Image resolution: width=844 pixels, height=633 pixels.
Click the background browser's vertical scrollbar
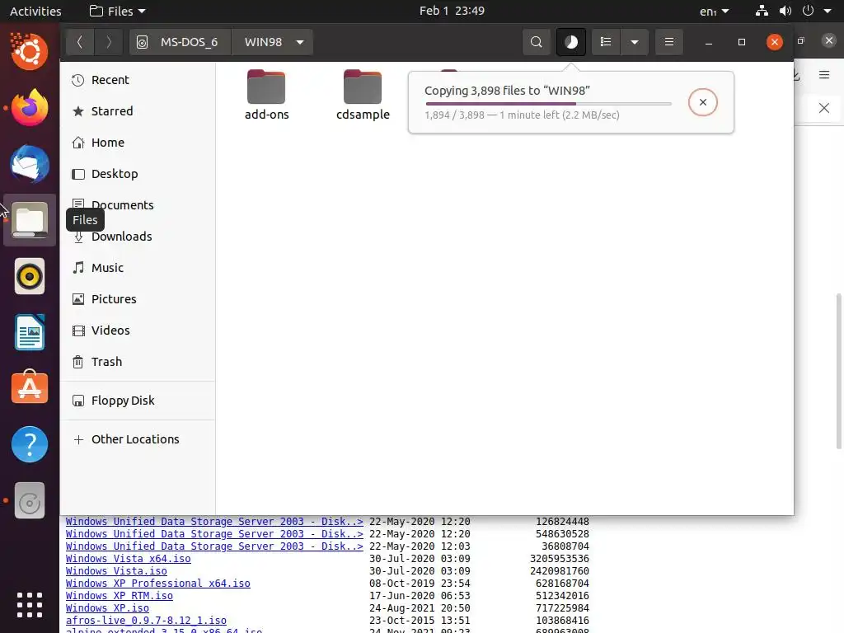[838, 371]
